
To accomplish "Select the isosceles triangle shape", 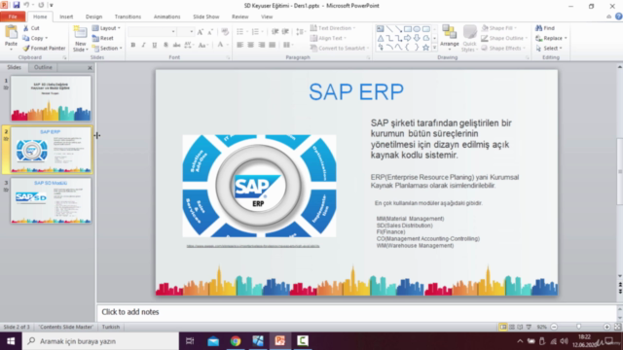I will (381, 39).
